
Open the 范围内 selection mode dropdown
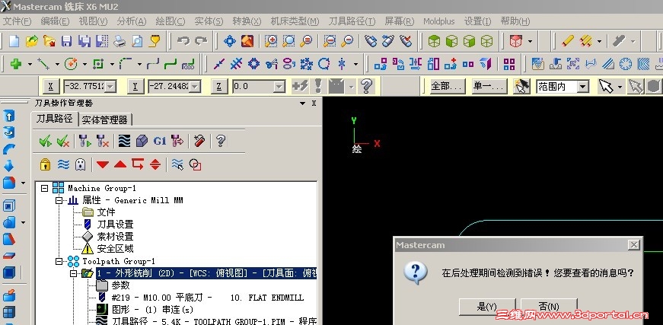[x=583, y=87]
